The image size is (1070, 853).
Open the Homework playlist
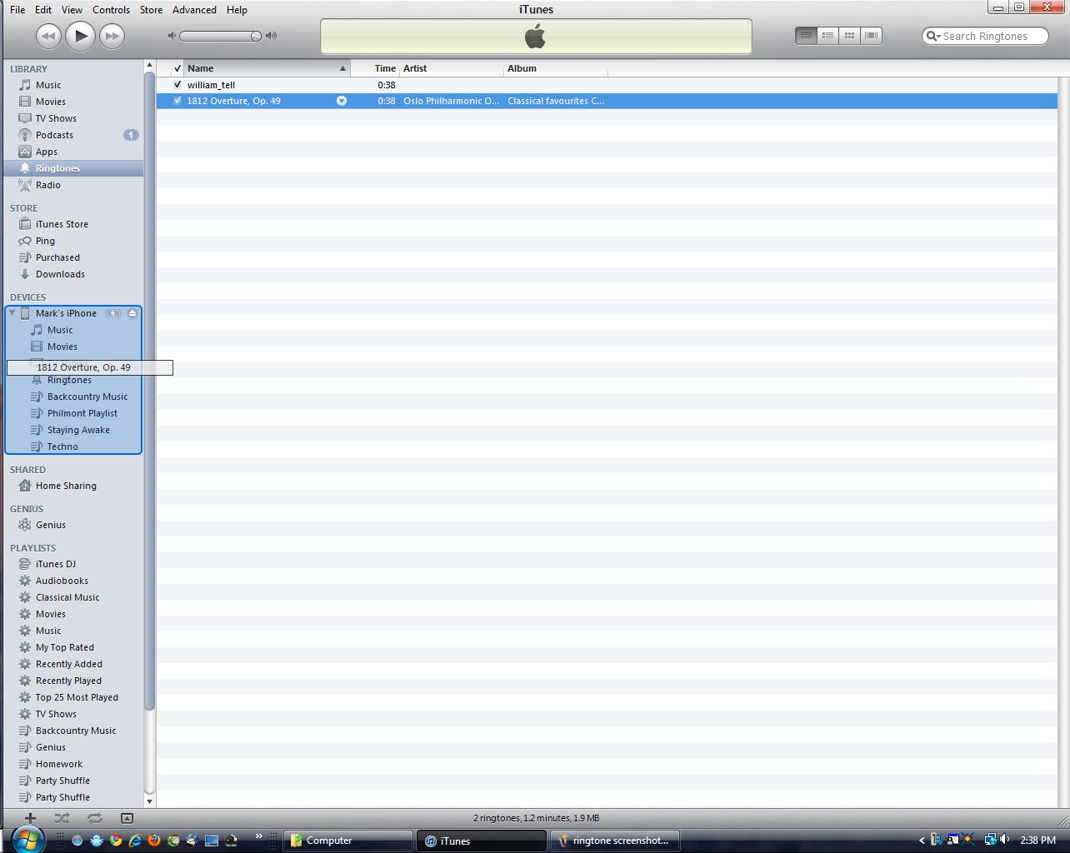click(x=58, y=764)
